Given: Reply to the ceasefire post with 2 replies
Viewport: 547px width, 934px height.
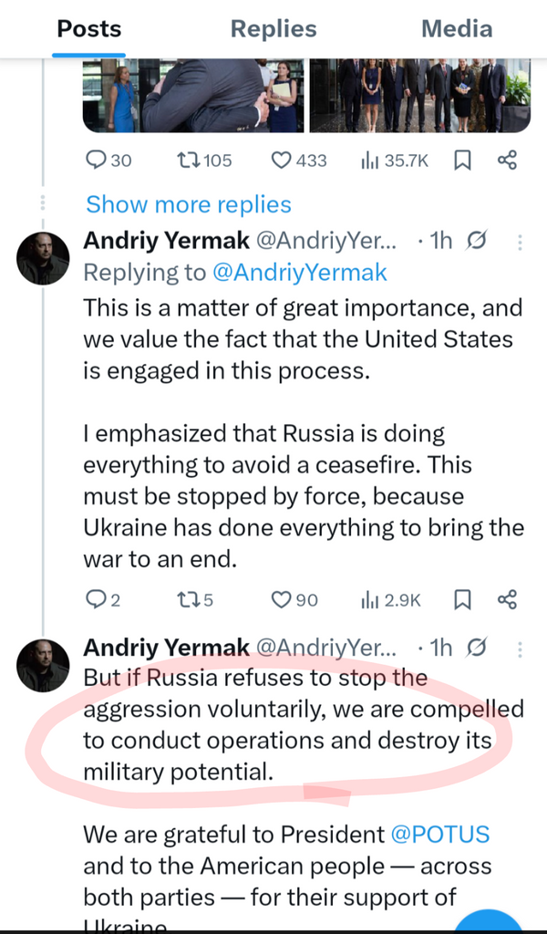Looking at the screenshot, I should pyautogui.click(x=97, y=599).
